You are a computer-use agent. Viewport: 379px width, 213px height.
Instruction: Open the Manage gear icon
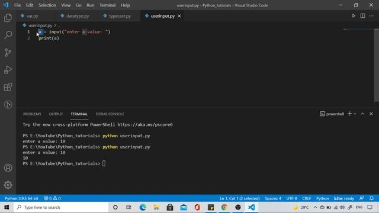click(8, 185)
